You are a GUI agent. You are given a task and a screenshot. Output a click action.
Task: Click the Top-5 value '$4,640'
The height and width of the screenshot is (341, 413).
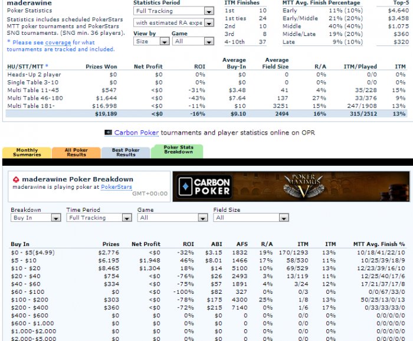click(398, 11)
